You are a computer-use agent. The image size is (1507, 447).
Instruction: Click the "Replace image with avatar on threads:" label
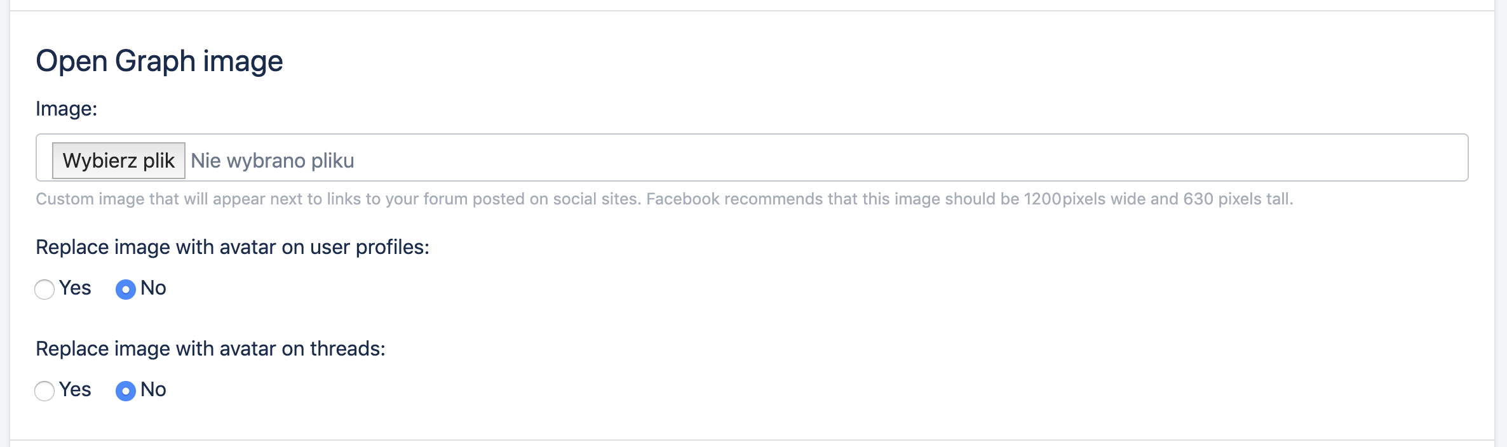click(210, 349)
